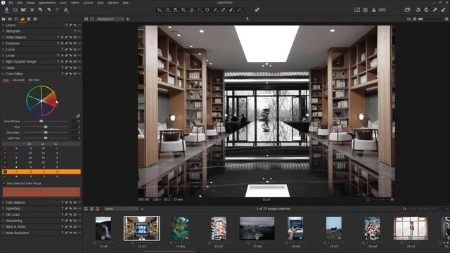Select the 17.nef thumbnail in browser
Viewport: 450px width, 253px height.
[x=257, y=228]
